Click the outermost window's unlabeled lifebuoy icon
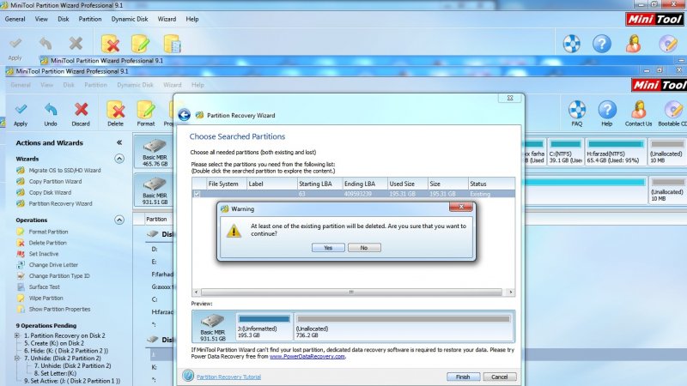Viewport: 687px width, 386px height. click(572, 44)
